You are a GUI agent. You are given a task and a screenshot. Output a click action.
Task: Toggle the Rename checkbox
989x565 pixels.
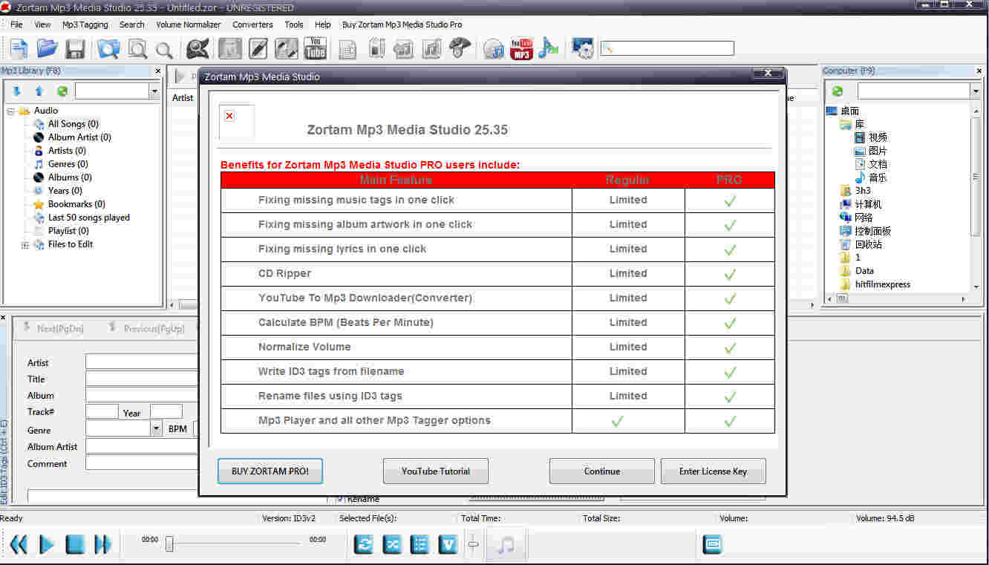340,499
